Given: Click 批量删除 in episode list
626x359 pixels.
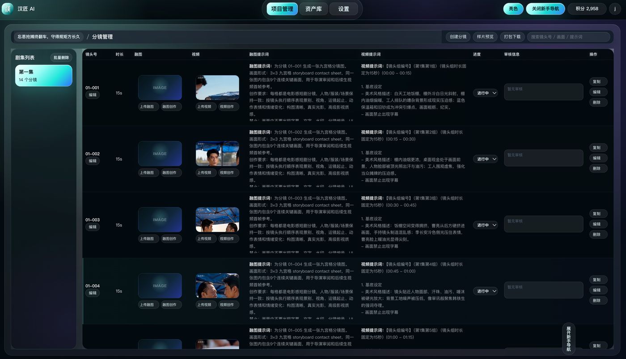Looking at the screenshot, I should coord(61,58).
